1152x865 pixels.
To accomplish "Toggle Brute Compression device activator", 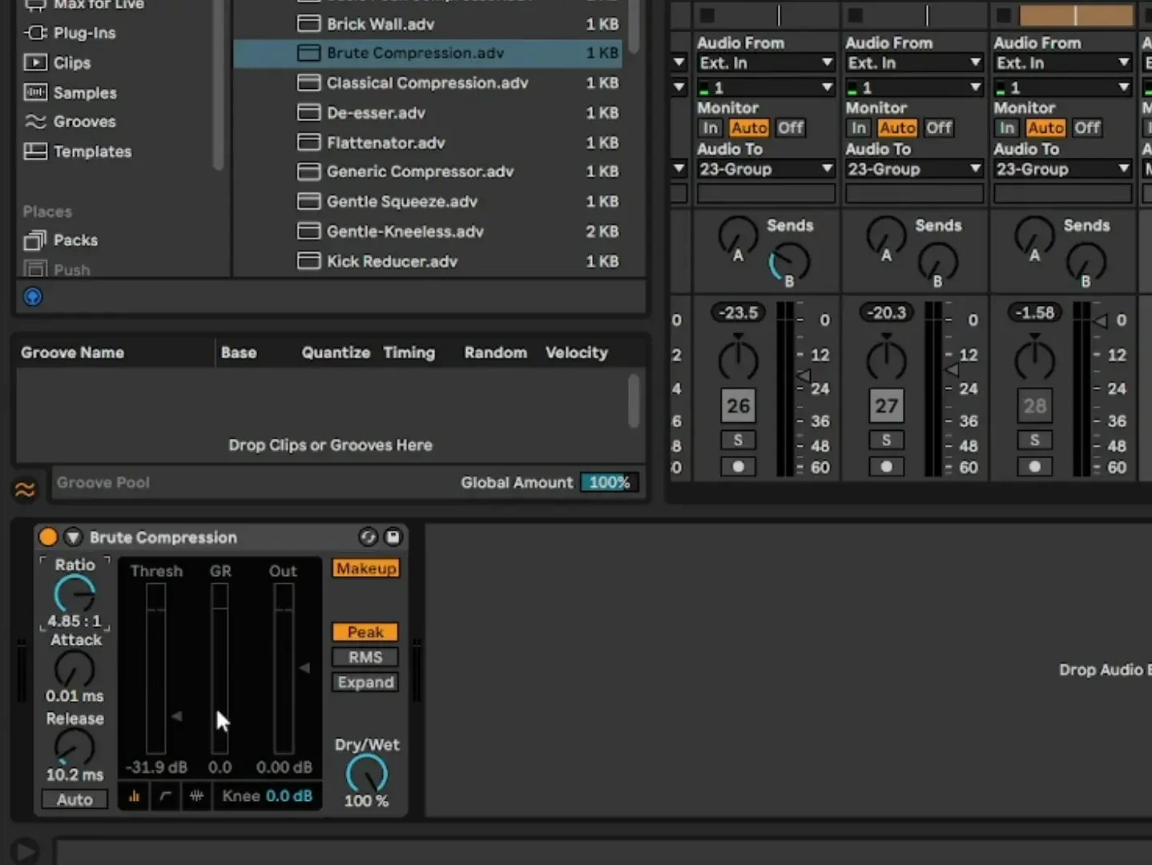I will point(48,537).
